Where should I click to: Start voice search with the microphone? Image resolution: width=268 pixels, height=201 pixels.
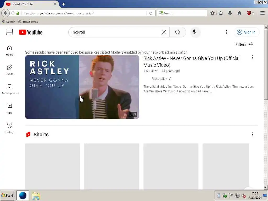194,32
